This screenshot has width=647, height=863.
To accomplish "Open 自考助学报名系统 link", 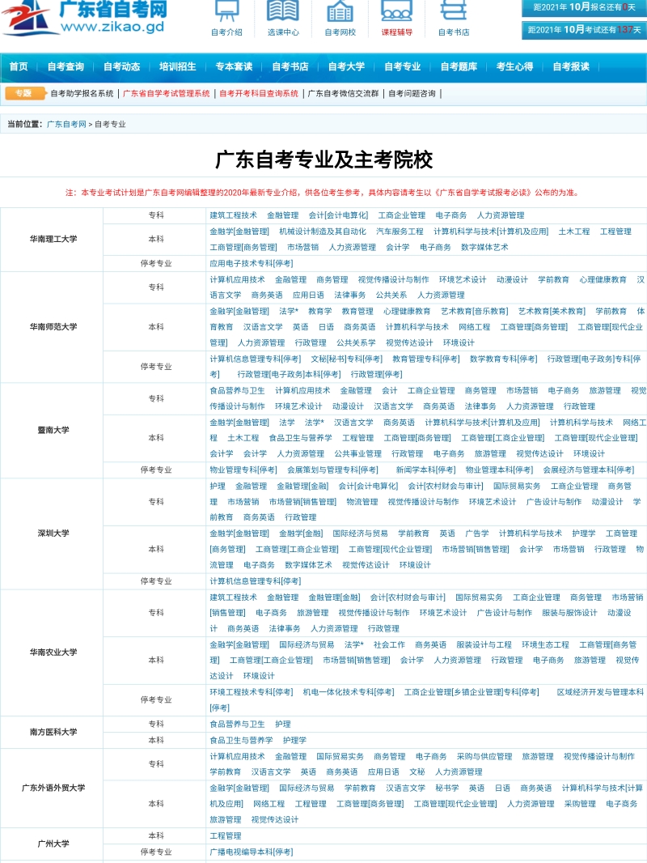I will coord(82,94).
